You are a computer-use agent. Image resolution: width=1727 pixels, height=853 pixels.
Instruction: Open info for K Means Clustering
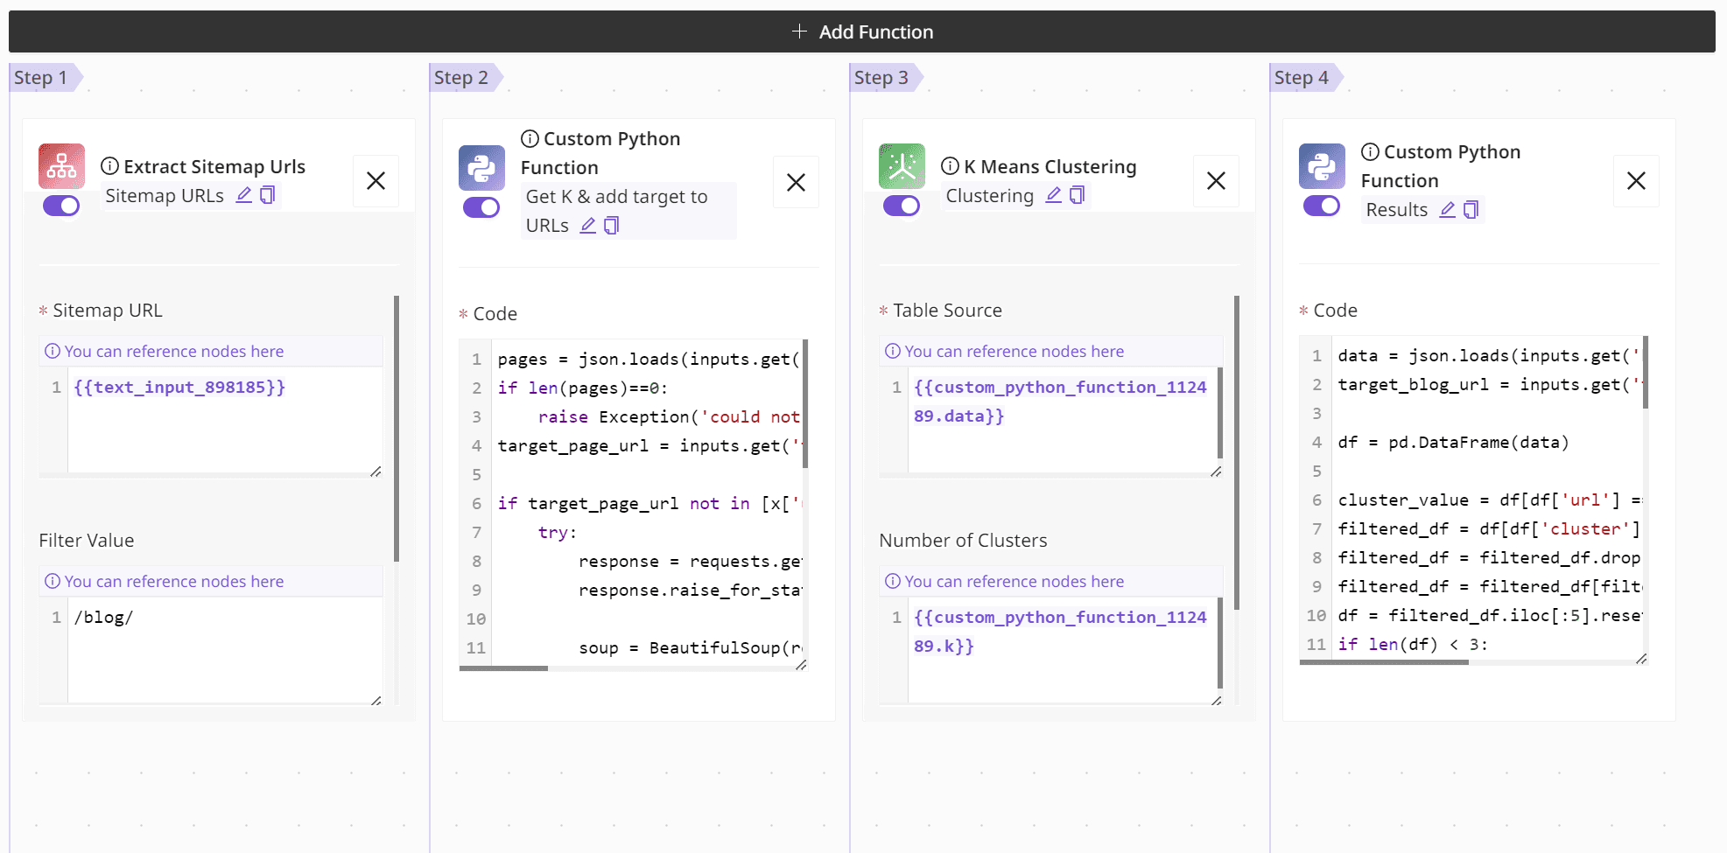[x=950, y=166]
